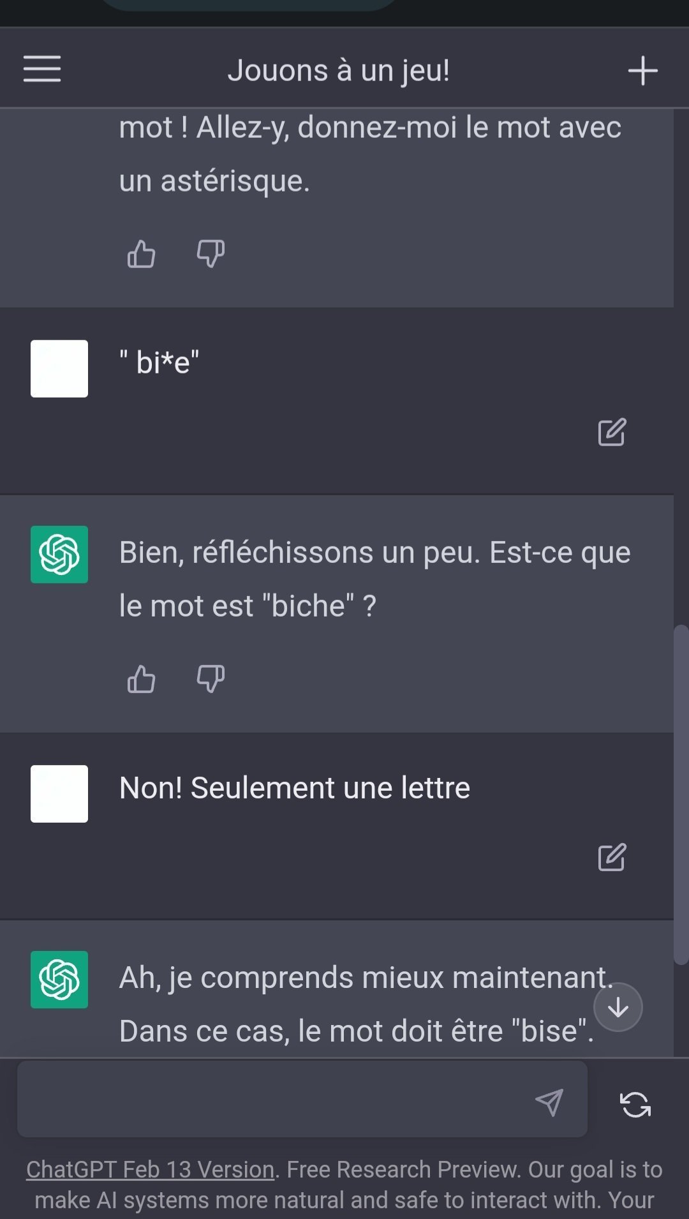Open the ChatGPT Feb 13 Version link
This screenshot has height=1219, width=689.
[150, 1169]
